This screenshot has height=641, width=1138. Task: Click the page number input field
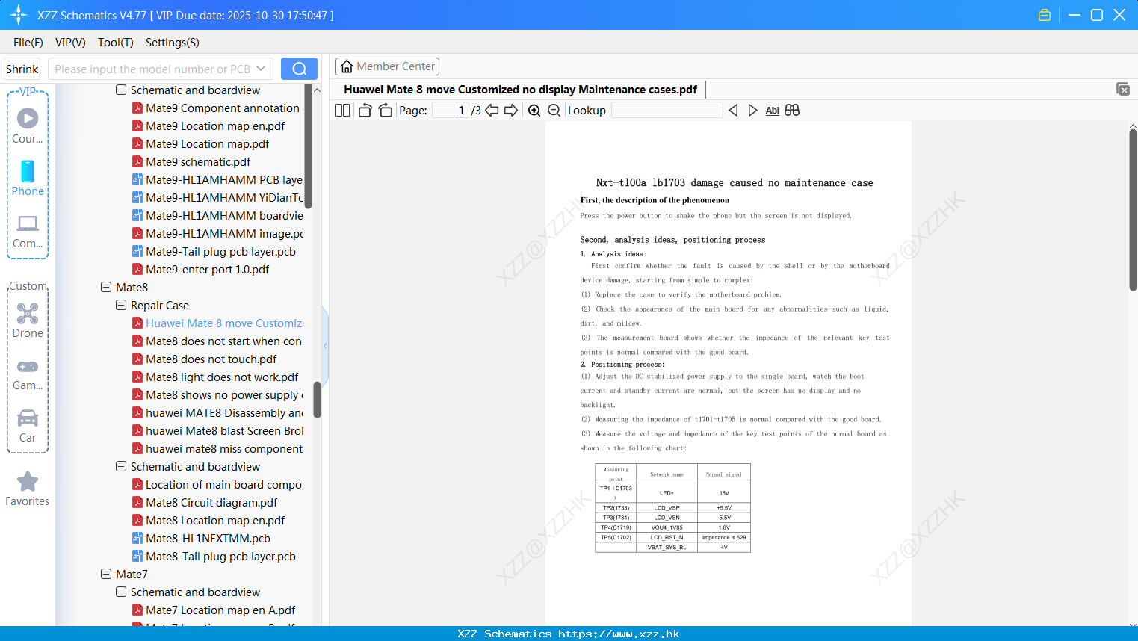click(x=451, y=111)
